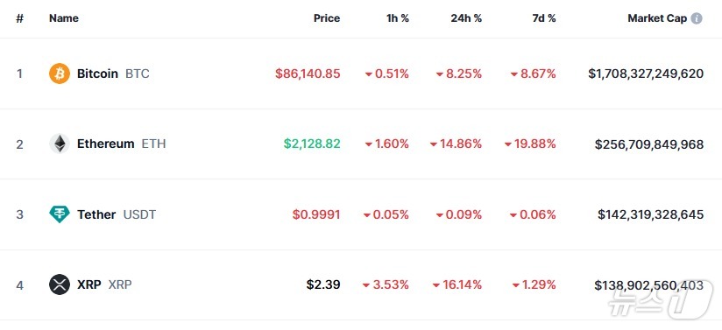Click the black XRP logo icon
Image resolution: width=722 pixels, height=330 pixels.
click(x=60, y=284)
